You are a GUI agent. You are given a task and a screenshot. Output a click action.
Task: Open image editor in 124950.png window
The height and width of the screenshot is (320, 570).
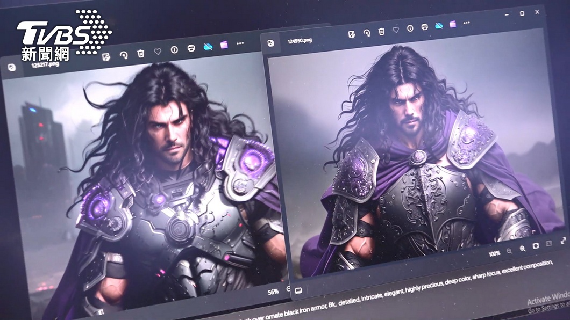[x=352, y=34]
